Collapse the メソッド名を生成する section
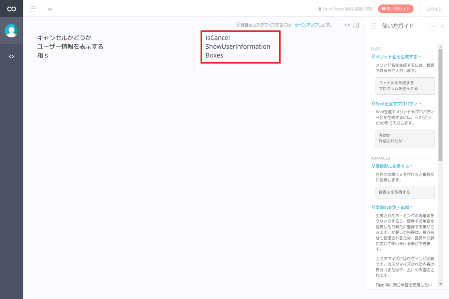Viewport: 449px width, 299px height. (396, 57)
